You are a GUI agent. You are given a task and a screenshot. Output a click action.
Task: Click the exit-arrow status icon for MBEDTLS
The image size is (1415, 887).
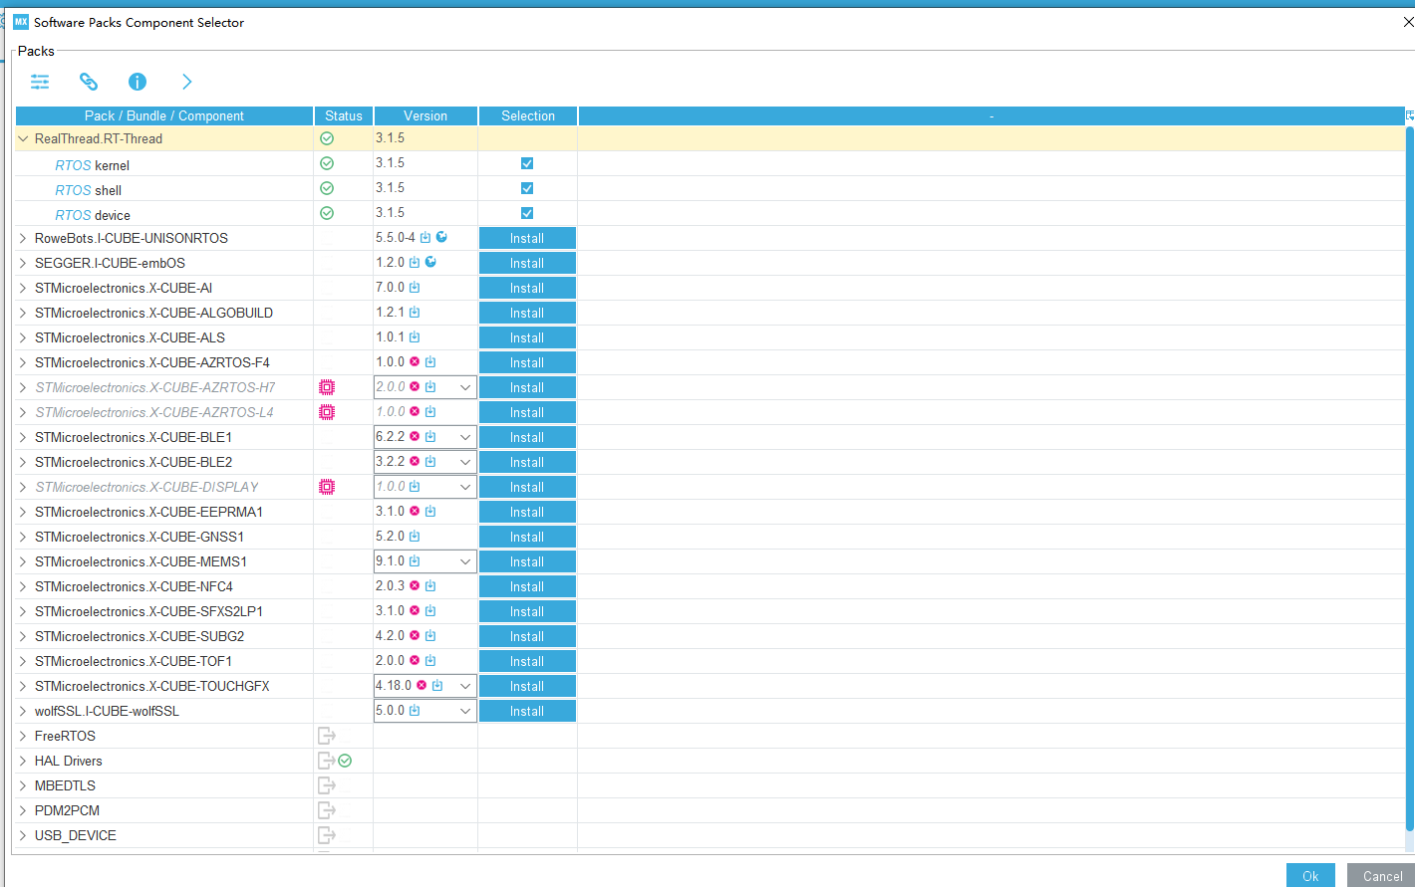(327, 785)
